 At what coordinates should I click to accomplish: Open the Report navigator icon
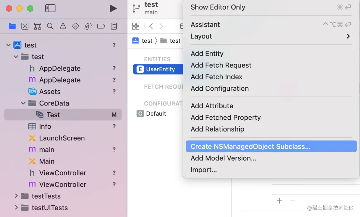(x=114, y=26)
